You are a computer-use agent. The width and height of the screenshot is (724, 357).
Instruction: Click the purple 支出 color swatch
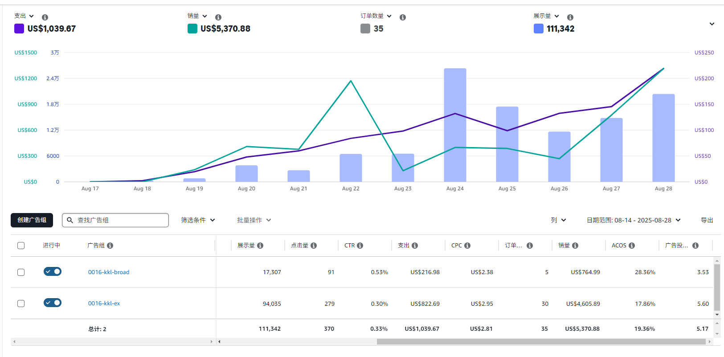tap(19, 29)
